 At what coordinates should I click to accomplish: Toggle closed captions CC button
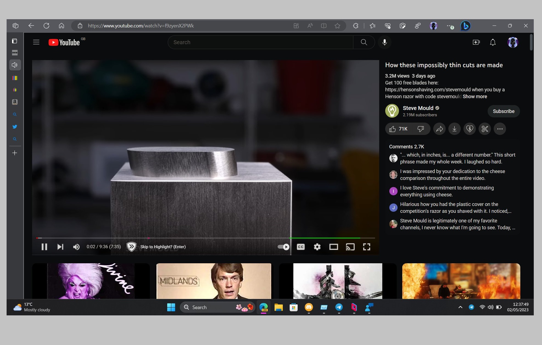(301, 247)
